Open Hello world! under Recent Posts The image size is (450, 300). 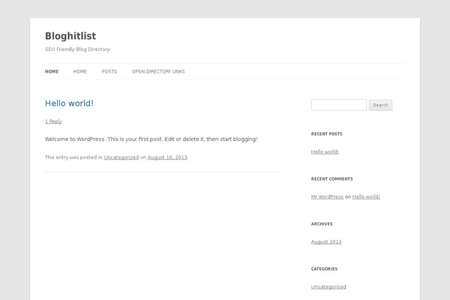325,151
